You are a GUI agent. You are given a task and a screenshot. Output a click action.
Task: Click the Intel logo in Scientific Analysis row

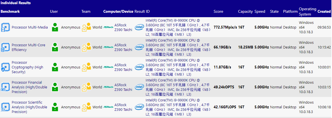click(139, 107)
